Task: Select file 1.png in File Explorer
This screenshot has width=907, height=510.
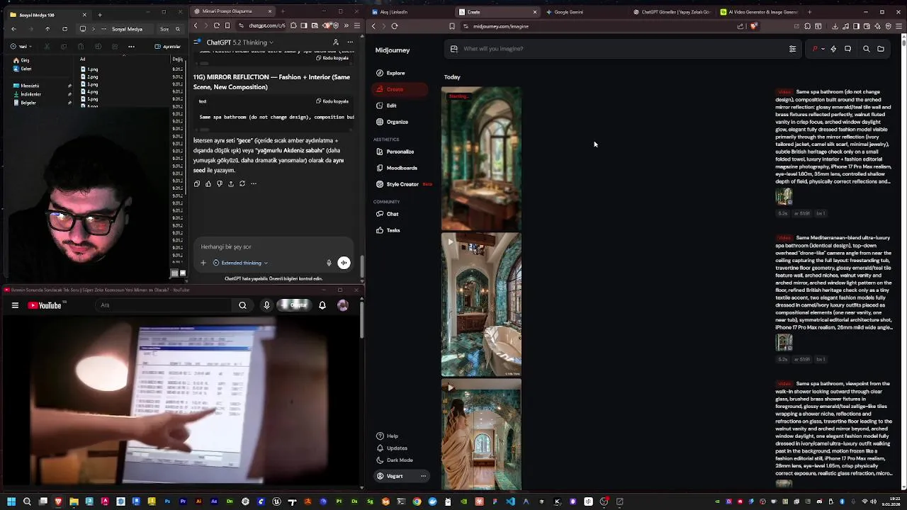Action: (x=89, y=69)
